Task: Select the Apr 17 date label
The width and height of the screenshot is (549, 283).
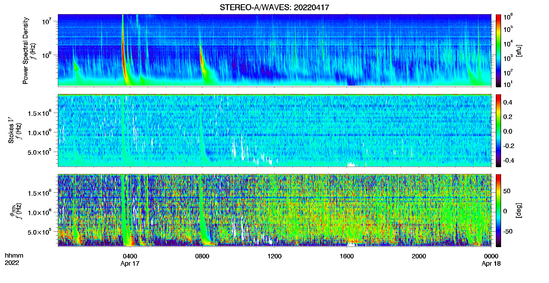Action: point(130,264)
